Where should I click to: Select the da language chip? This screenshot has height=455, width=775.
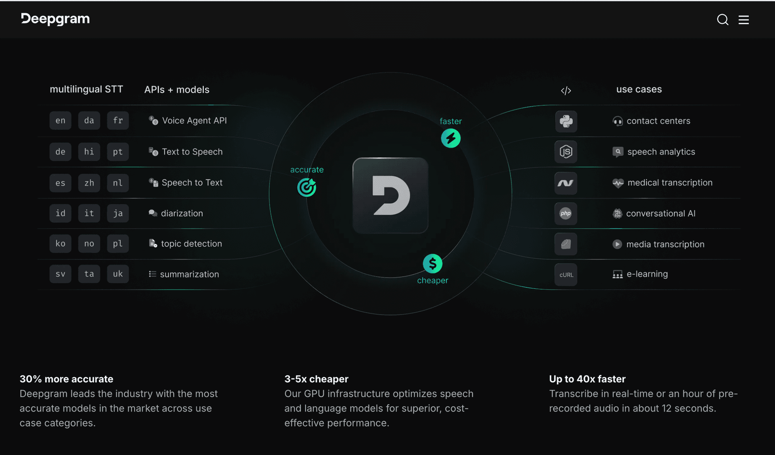89,121
